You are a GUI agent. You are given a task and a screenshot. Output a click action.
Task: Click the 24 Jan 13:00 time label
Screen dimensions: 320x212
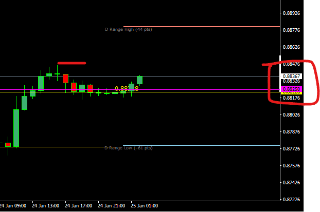pos(45,206)
